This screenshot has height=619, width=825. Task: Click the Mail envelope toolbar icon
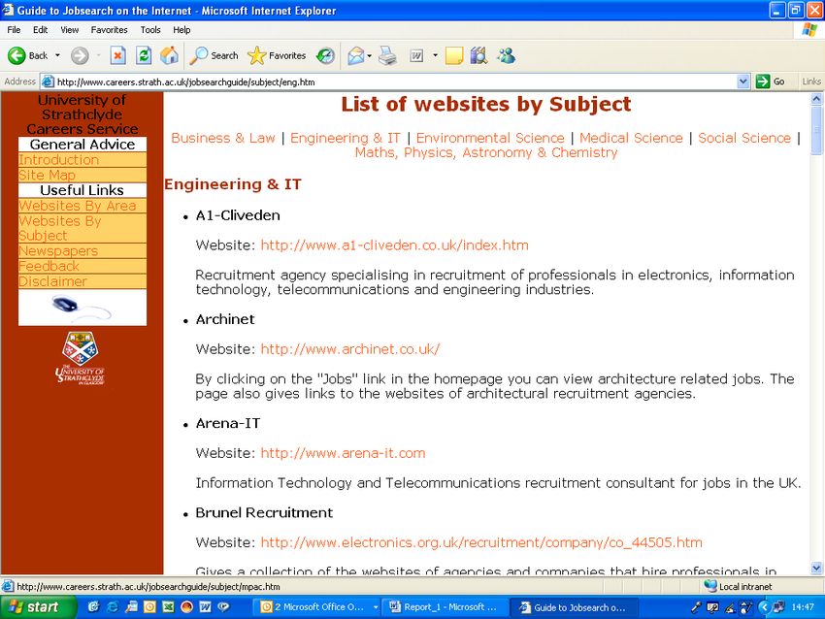(x=355, y=55)
